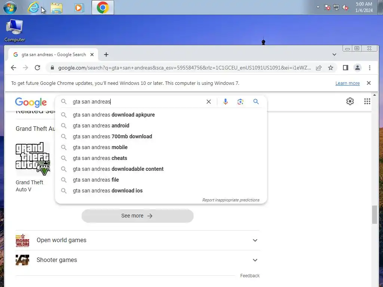Open Google quick settings gear
Screen dimensions: 383x287
click(350, 101)
